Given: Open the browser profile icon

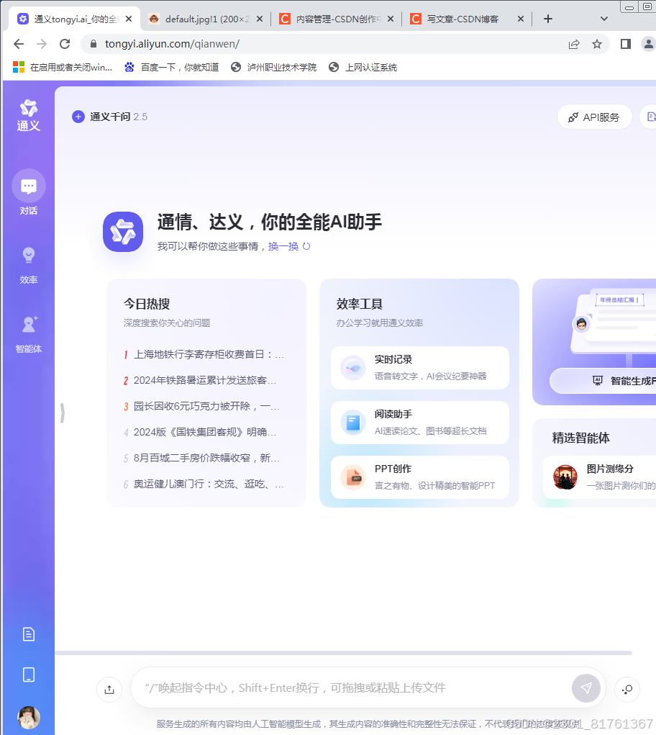Looking at the screenshot, I should coord(649,44).
